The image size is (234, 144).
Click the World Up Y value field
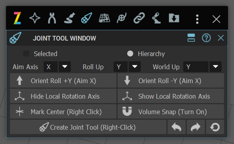[196, 67]
